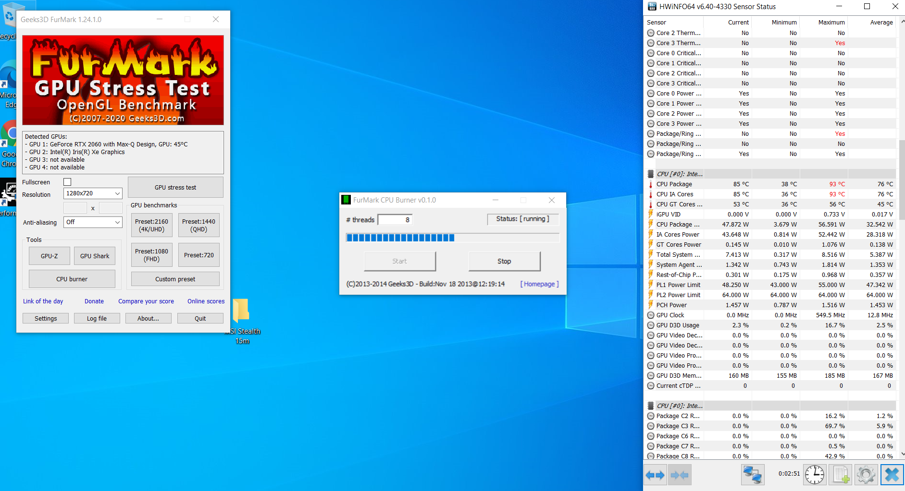The width and height of the screenshot is (905, 491).
Task: Click the threads number input field
Action: coord(395,220)
